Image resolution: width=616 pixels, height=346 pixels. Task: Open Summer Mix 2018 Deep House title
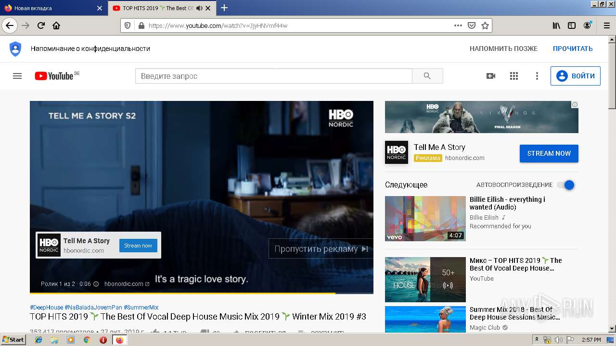[515, 313]
